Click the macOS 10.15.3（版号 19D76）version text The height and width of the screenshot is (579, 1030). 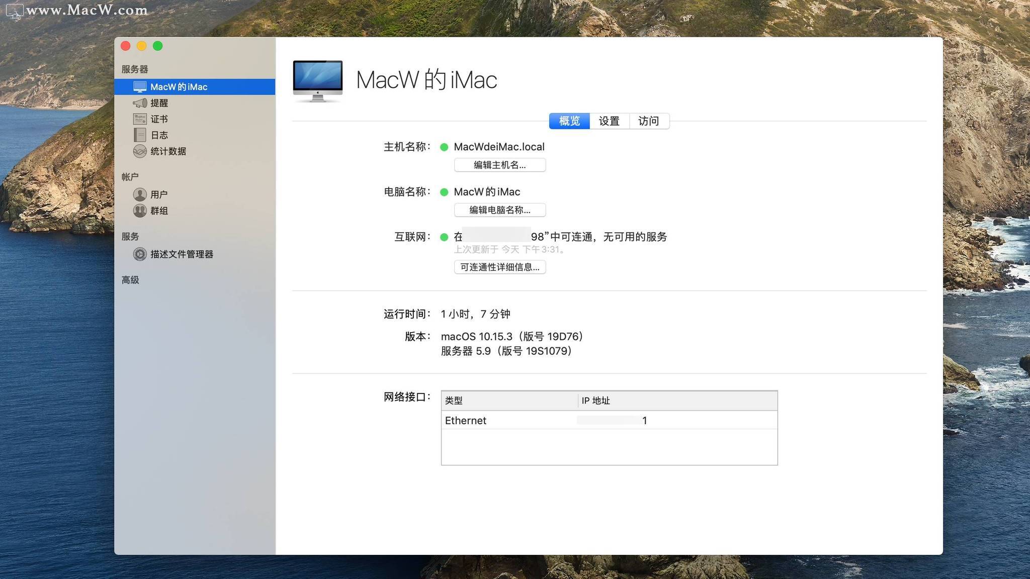point(512,336)
